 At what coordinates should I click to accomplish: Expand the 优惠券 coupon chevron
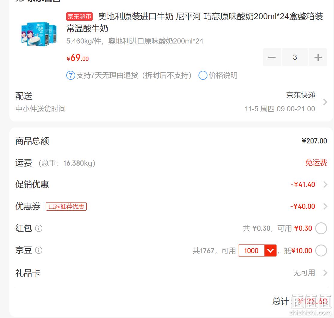[325, 206]
